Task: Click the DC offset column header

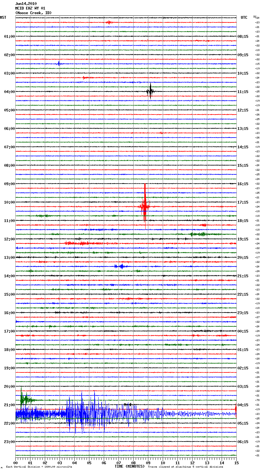Action: (x=255, y=17)
